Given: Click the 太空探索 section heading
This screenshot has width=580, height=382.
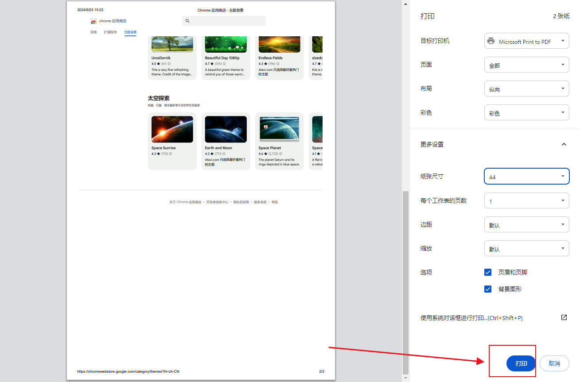Looking at the screenshot, I should (x=159, y=98).
